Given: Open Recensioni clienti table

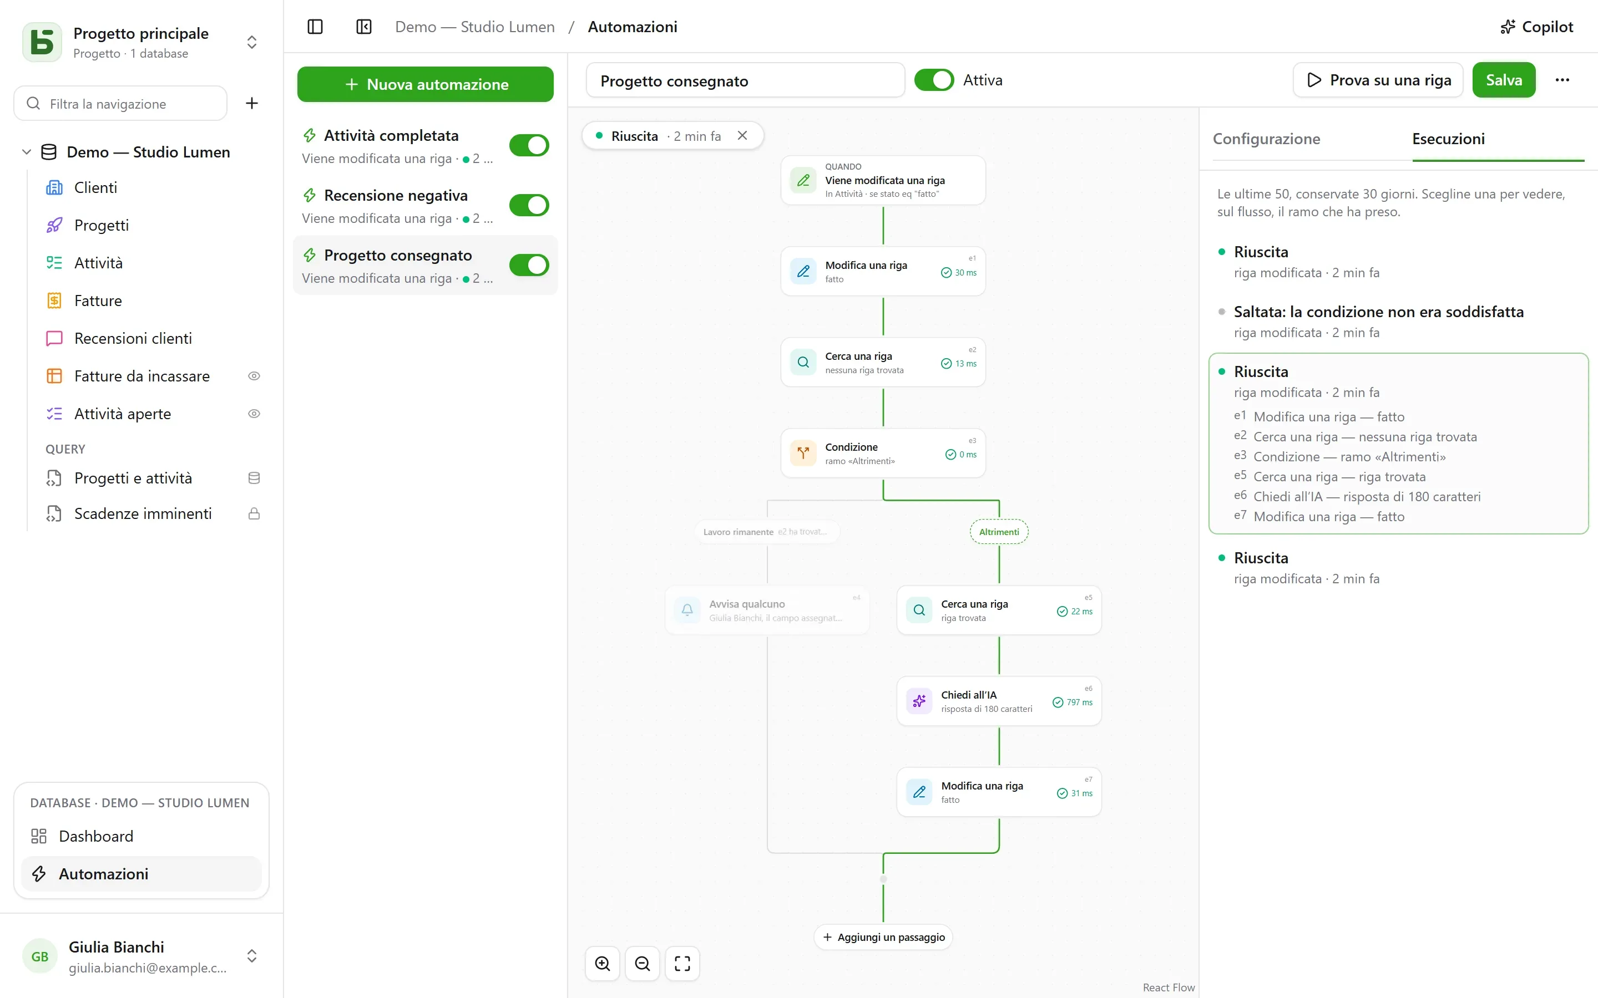Looking at the screenshot, I should [154, 338].
